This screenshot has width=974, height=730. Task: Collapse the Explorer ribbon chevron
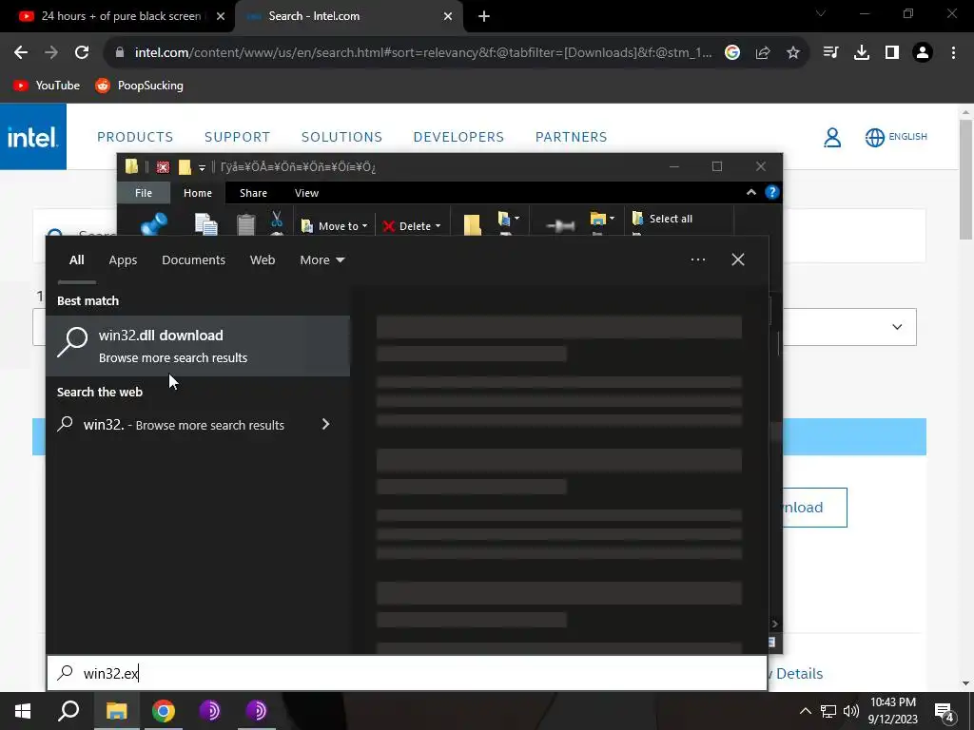[751, 192]
